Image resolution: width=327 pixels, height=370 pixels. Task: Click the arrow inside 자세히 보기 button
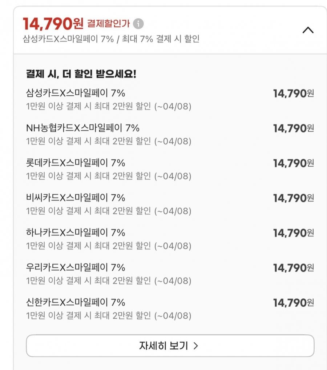(195, 346)
